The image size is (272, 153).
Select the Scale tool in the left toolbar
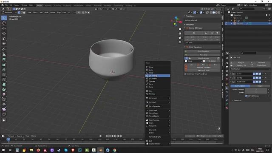[x=4, y=39]
